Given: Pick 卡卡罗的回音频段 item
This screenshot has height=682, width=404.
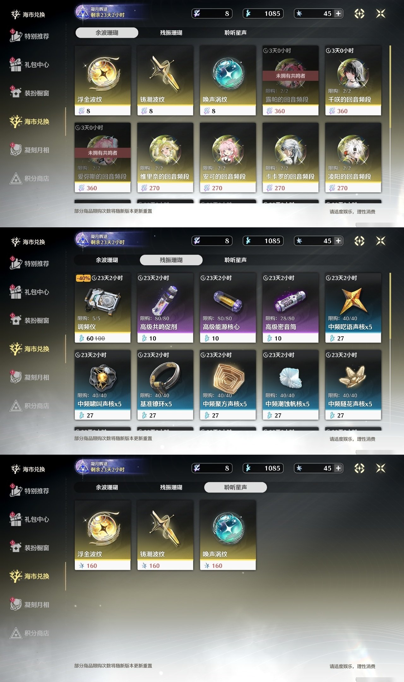Looking at the screenshot, I should tap(290, 158).
